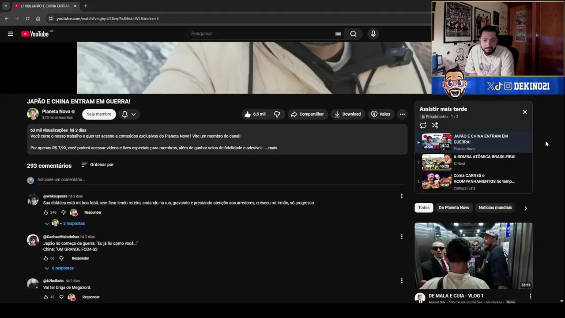The width and height of the screenshot is (565, 318).
Task: Close the Assistir mais tarde playlist panel
Action: 525,112
